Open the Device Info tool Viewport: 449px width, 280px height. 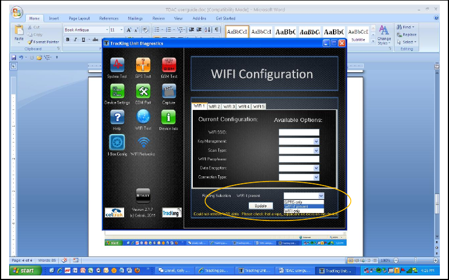[168, 117]
